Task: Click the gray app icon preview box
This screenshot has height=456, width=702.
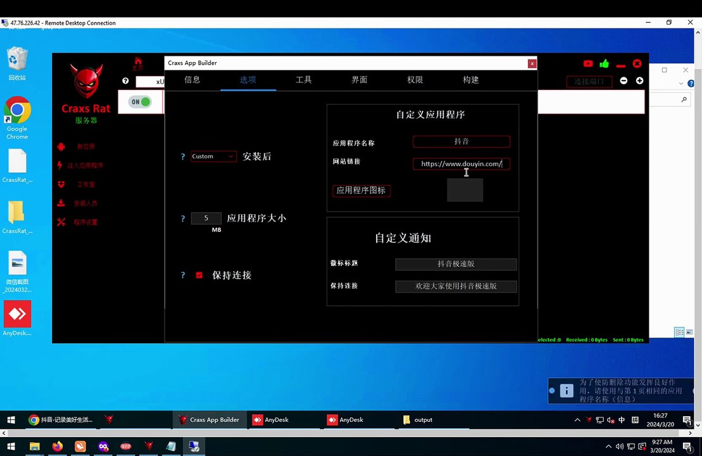Action: coord(465,190)
